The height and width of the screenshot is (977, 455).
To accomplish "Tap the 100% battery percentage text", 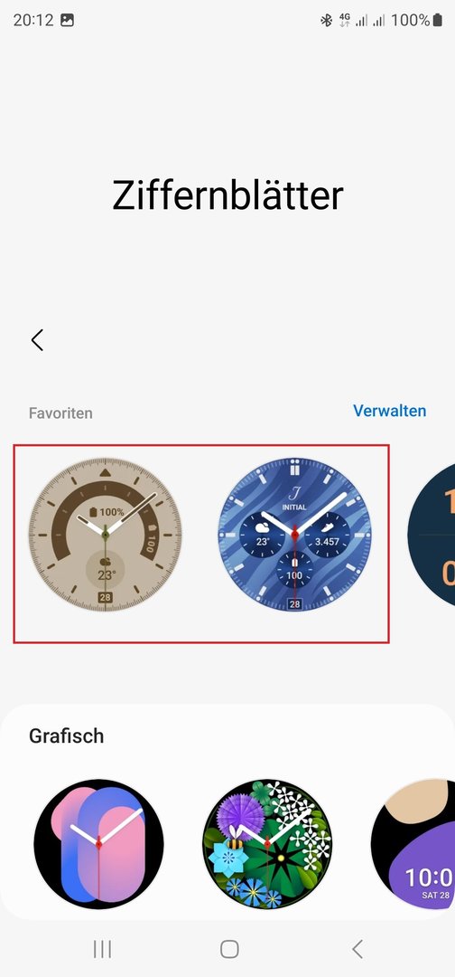I will 410,20.
